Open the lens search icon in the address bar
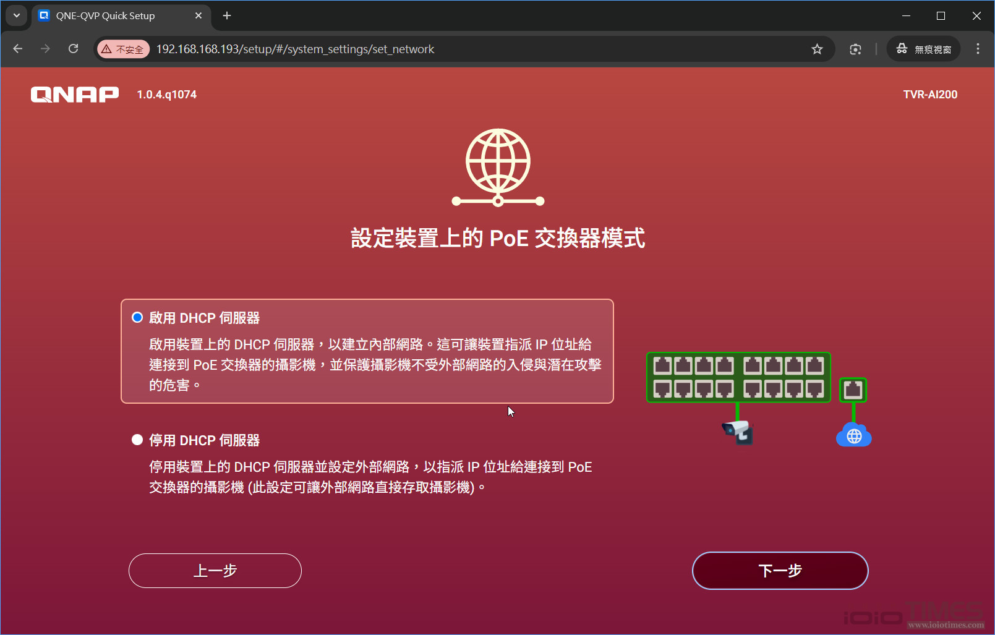The image size is (995, 635). [x=855, y=49]
